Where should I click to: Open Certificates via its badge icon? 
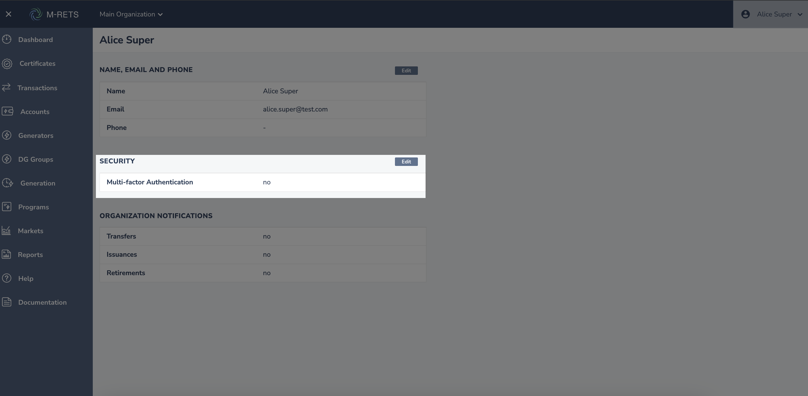click(x=7, y=64)
